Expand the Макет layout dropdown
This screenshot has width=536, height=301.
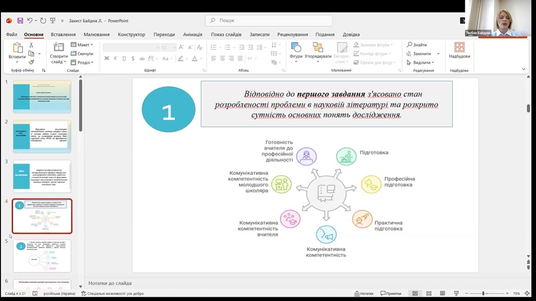coord(82,45)
